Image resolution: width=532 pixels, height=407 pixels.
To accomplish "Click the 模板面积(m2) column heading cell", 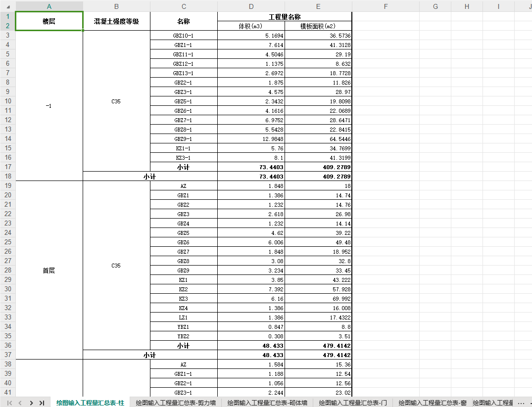I will (x=318, y=26).
